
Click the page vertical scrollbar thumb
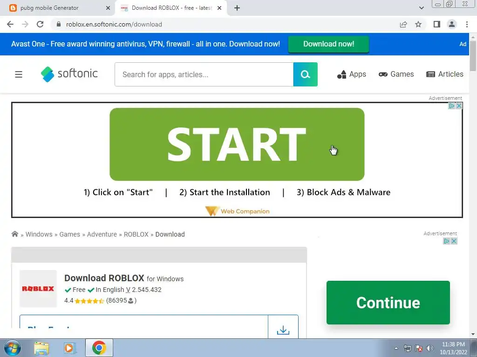pyautogui.click(x=473, y=56)
